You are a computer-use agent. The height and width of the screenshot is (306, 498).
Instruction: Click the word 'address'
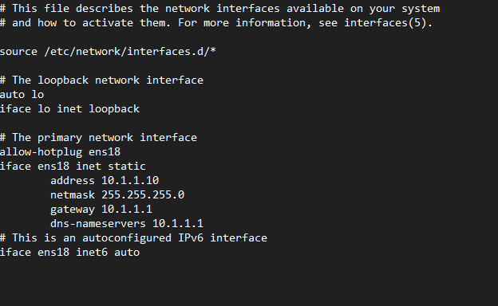click(x=73, y=180)
